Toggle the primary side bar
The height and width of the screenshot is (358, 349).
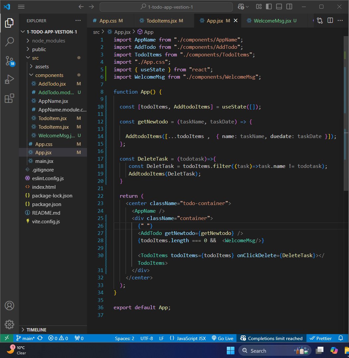[269, 7]
